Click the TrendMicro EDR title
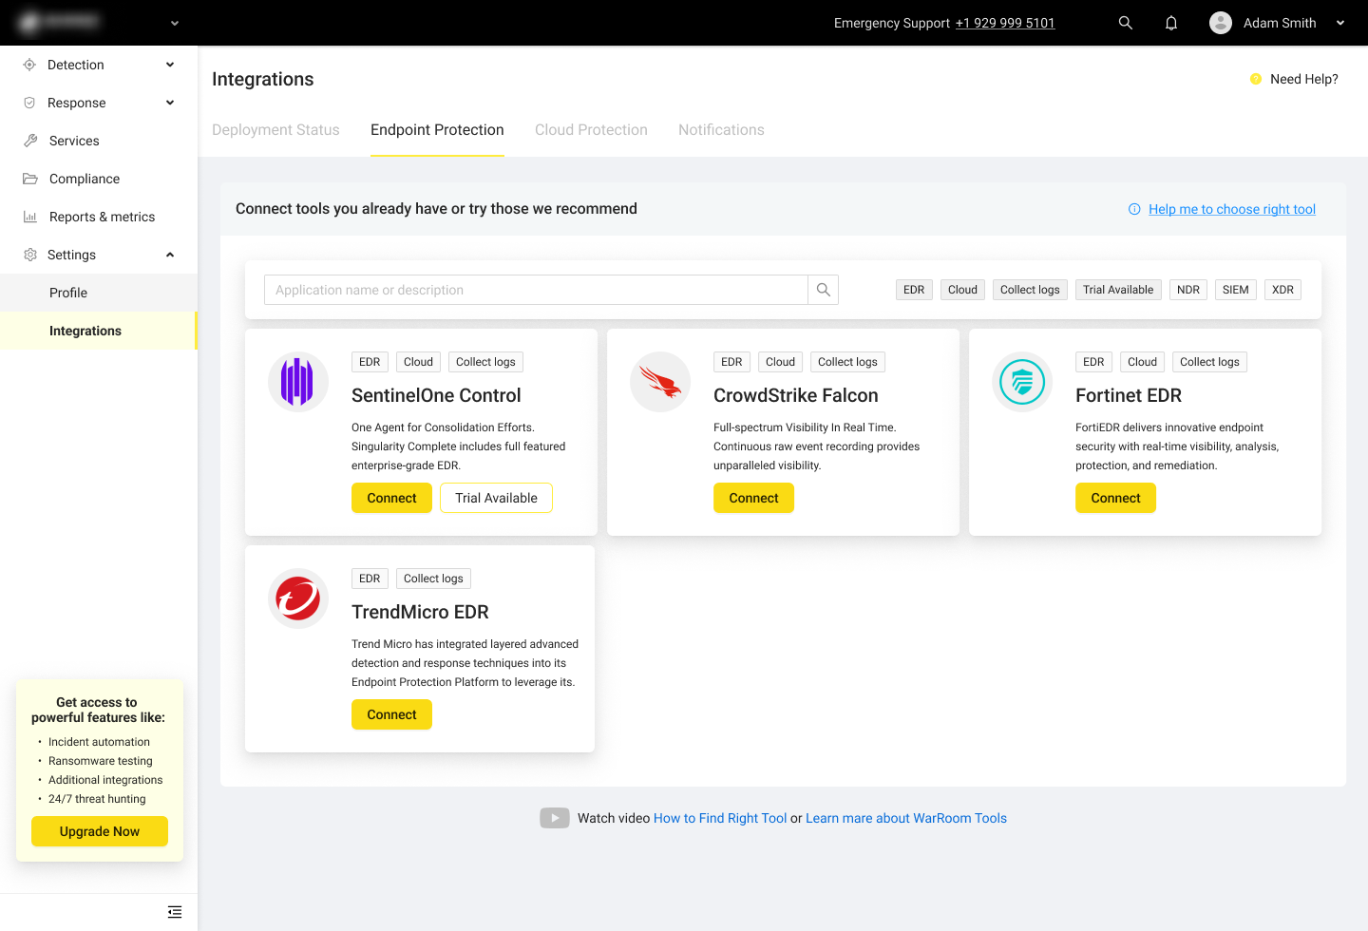 [x=420, y=612]
